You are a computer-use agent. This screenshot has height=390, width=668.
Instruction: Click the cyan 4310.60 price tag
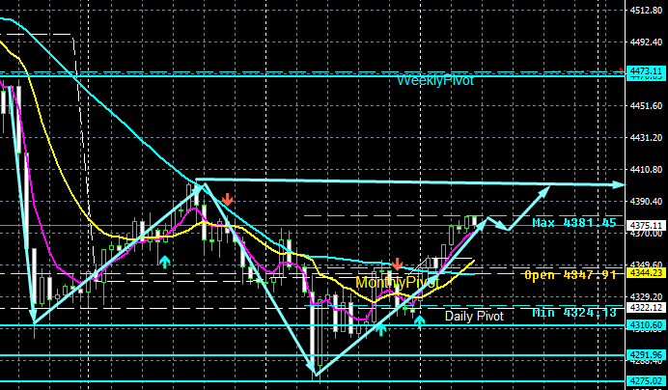click(646, 325)
